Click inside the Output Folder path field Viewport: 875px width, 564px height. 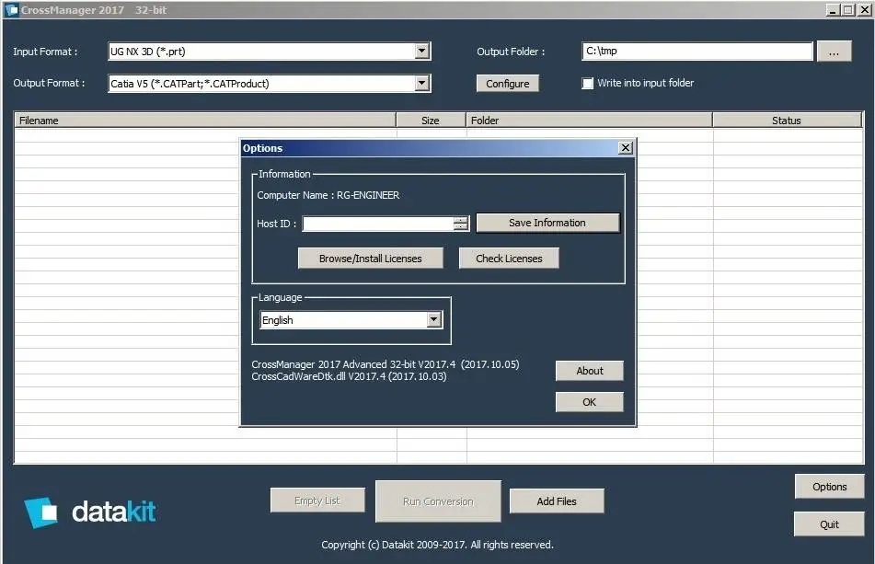click(x=697, y=51)
